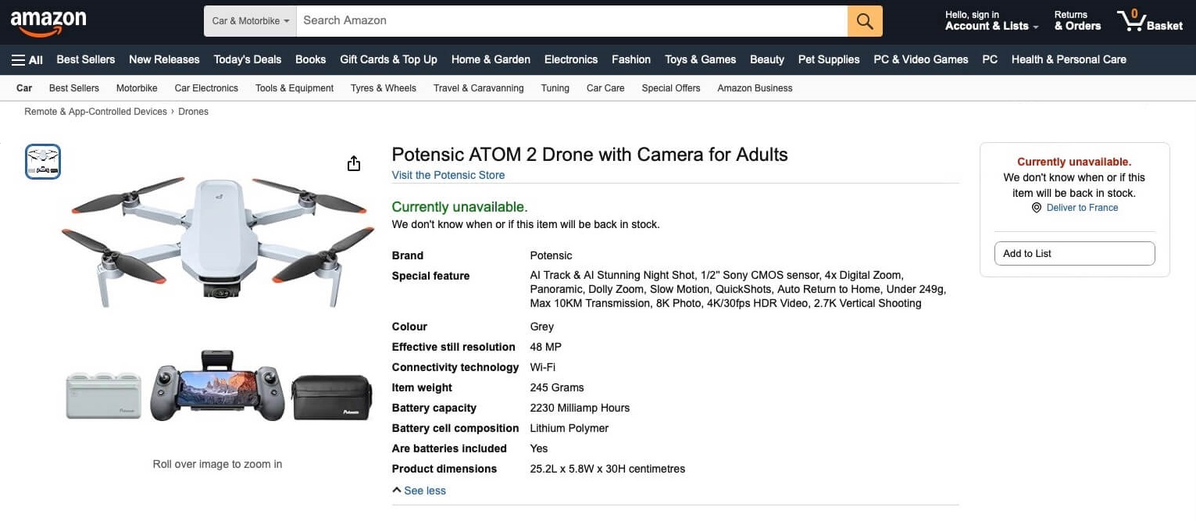Open the Car & Motorbike search category dropdown
The height and width of the screenshot is (521, 1196).
[x=250, y=21]
